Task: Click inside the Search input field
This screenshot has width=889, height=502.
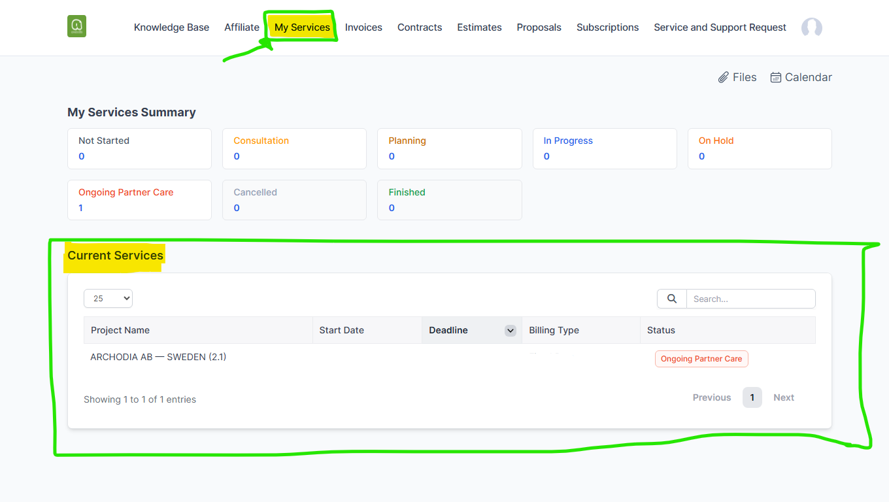Action: pos(750,299)
